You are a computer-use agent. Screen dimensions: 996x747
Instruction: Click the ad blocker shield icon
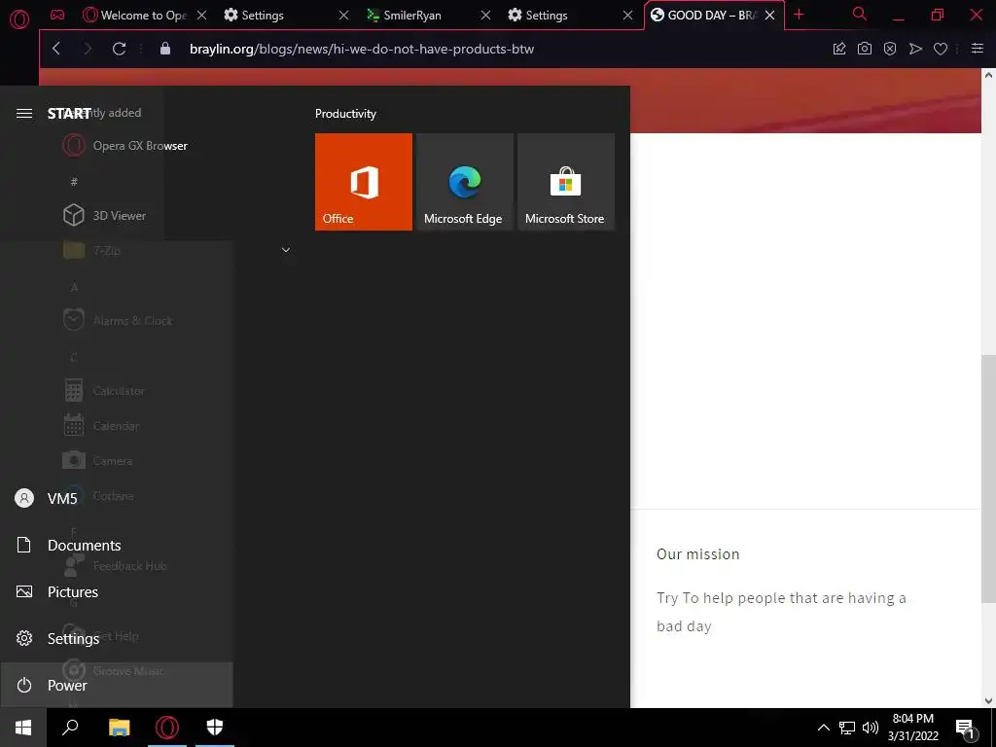pyautogui.click(x=890, y=49)
